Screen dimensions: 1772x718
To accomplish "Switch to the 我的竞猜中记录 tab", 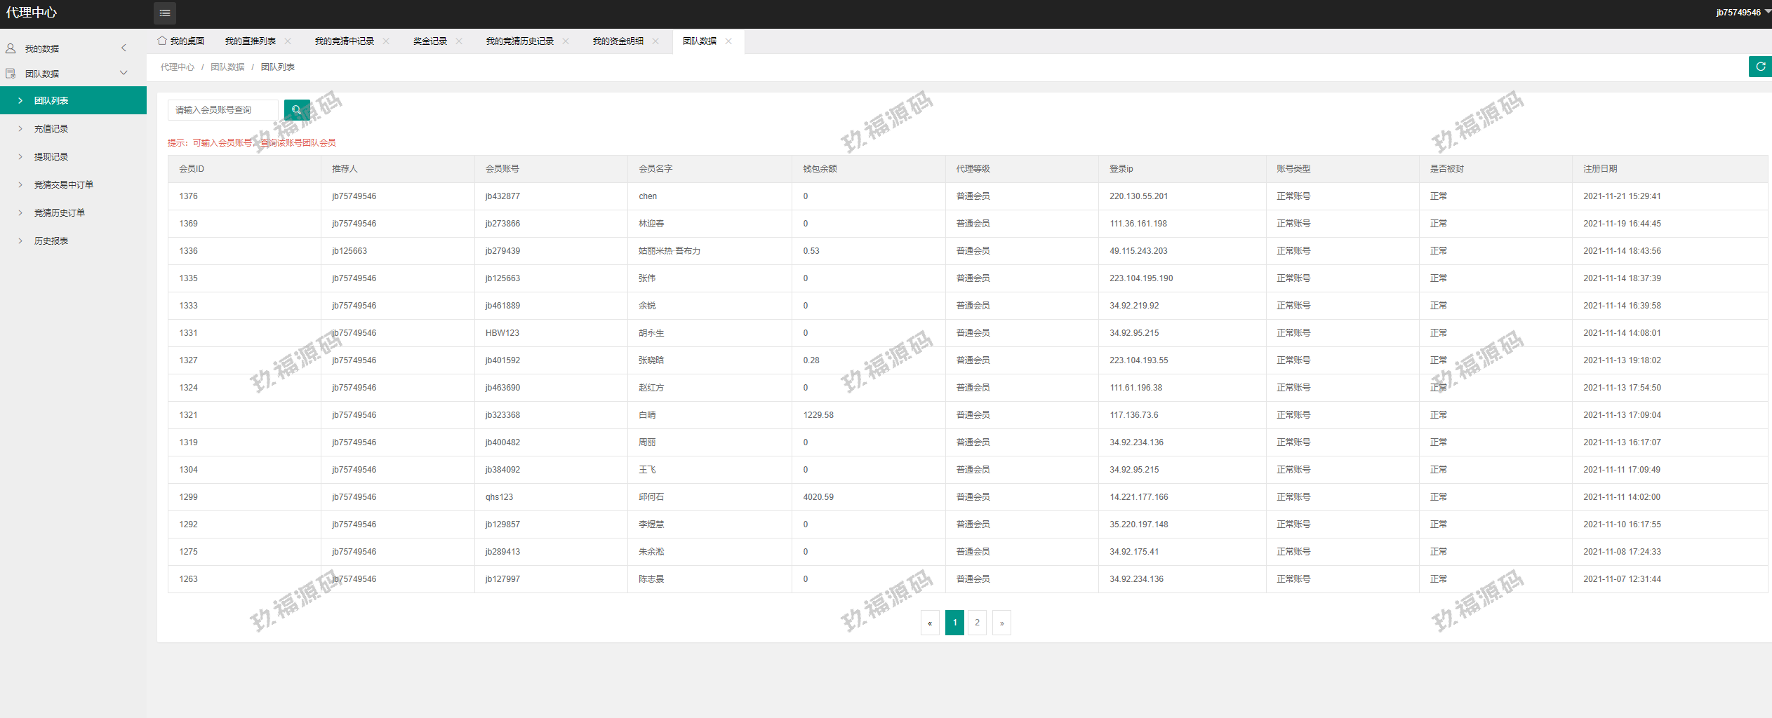I will [344, 41].
